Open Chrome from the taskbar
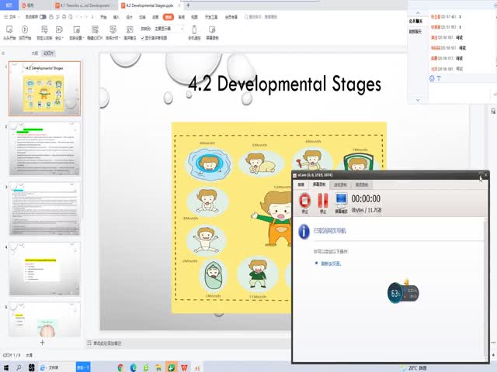 [x=120, y=367]
